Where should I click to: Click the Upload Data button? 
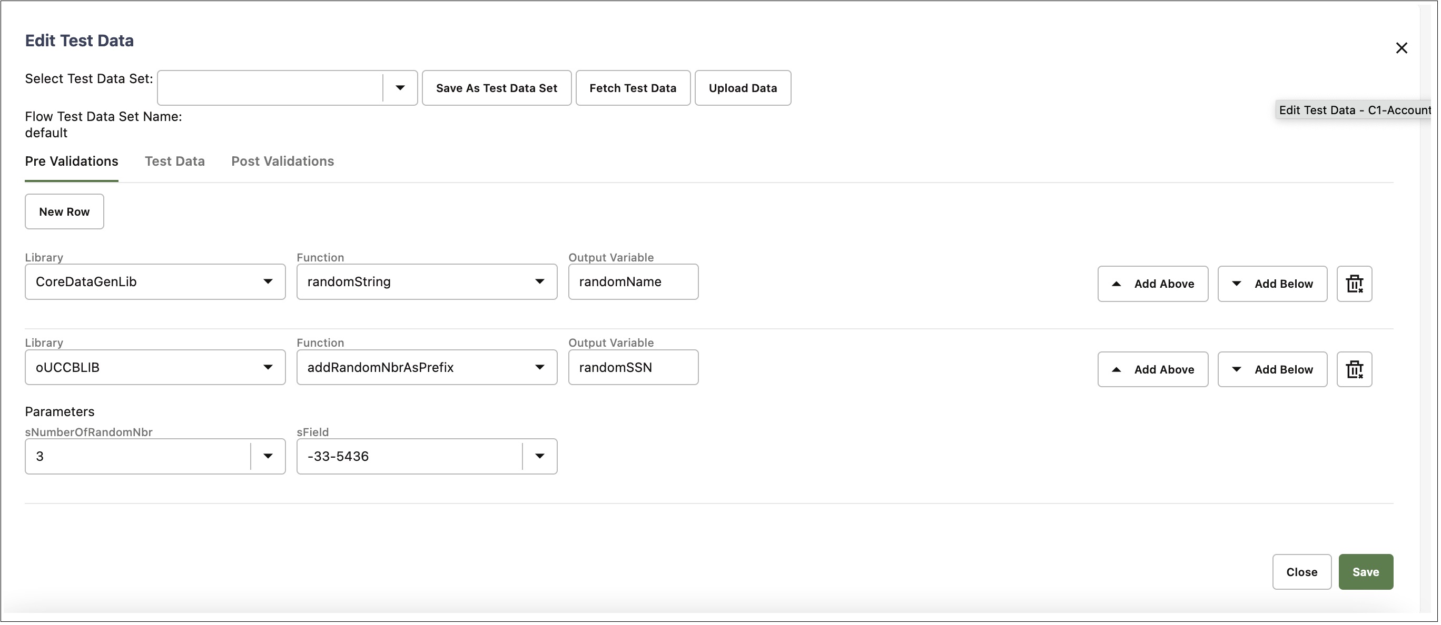742,88
